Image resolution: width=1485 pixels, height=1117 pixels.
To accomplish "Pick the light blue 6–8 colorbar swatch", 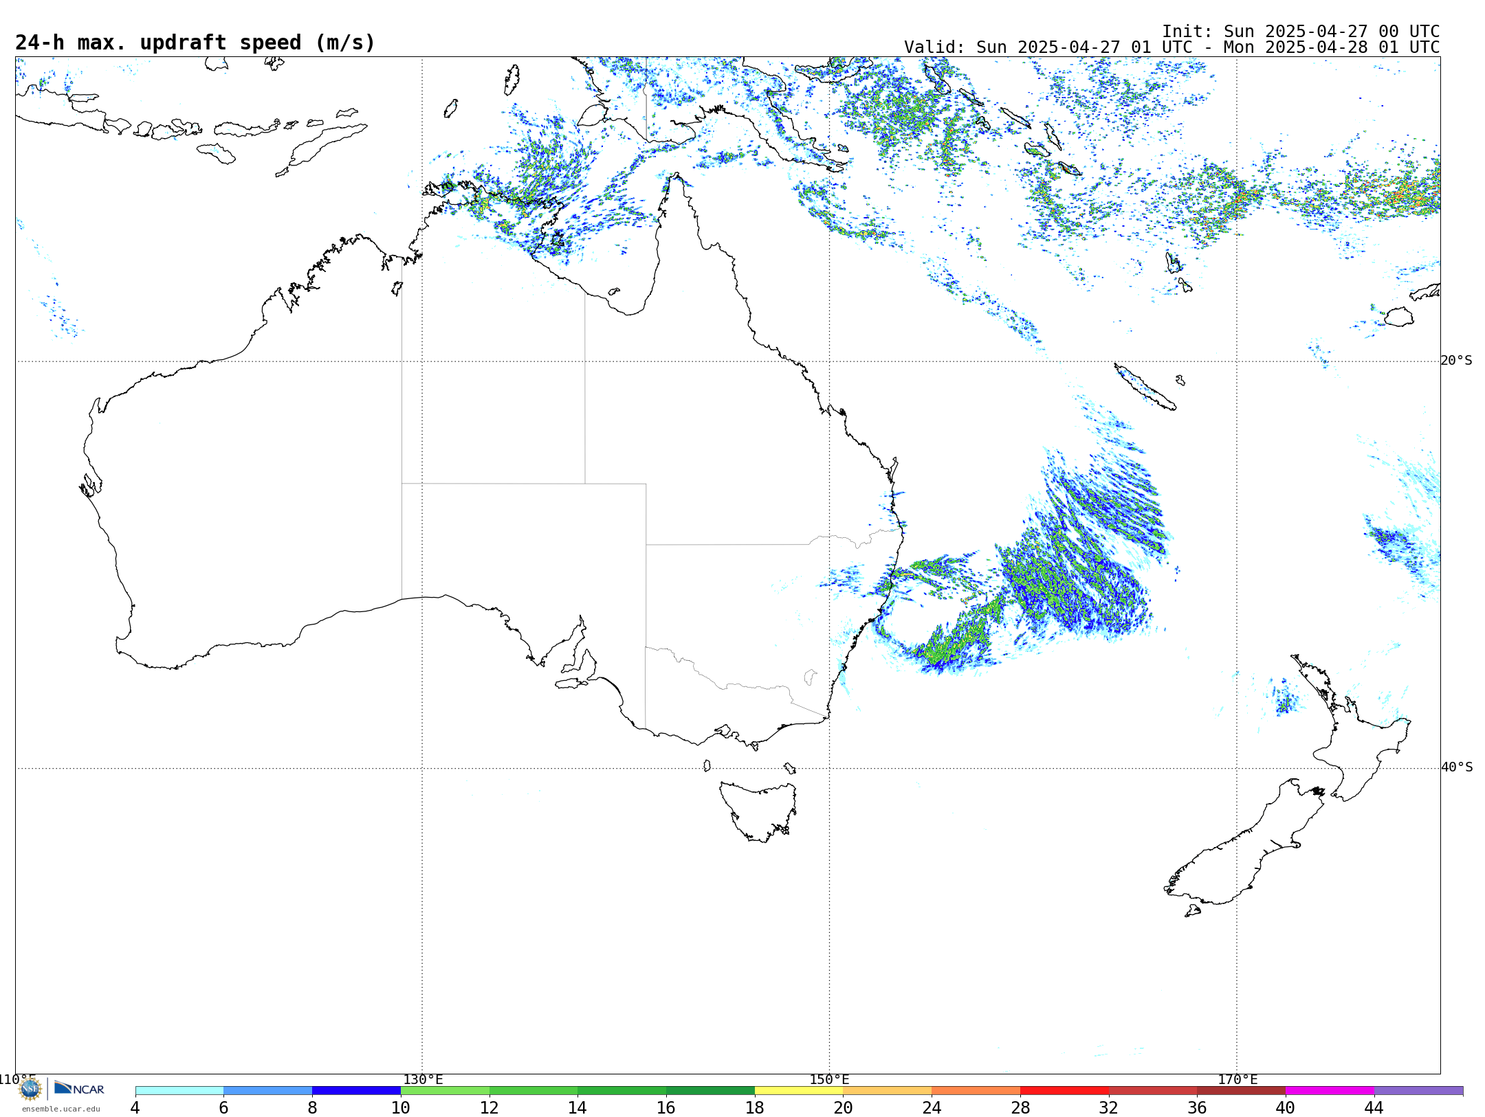I will (268, 1091).
